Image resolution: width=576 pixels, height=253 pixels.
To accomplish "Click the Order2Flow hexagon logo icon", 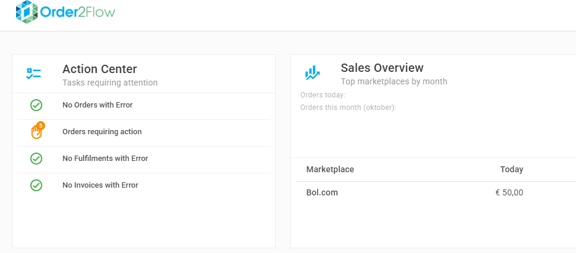I will click(27, 11).
